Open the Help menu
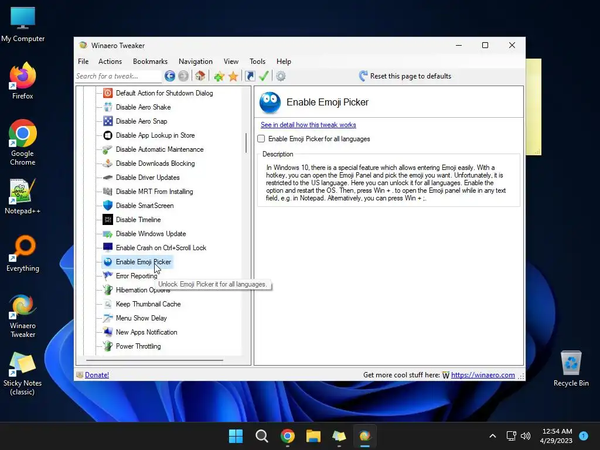 point(284,61)
